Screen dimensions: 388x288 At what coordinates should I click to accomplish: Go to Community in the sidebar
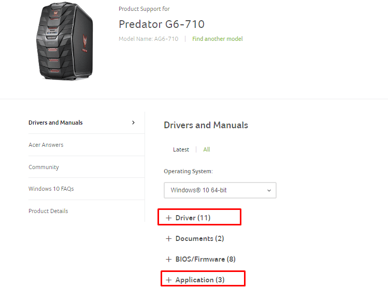pos(44,167)
